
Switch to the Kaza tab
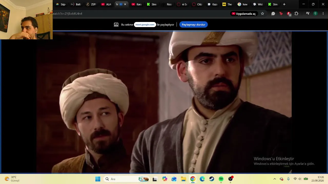(x=212, y=4)
